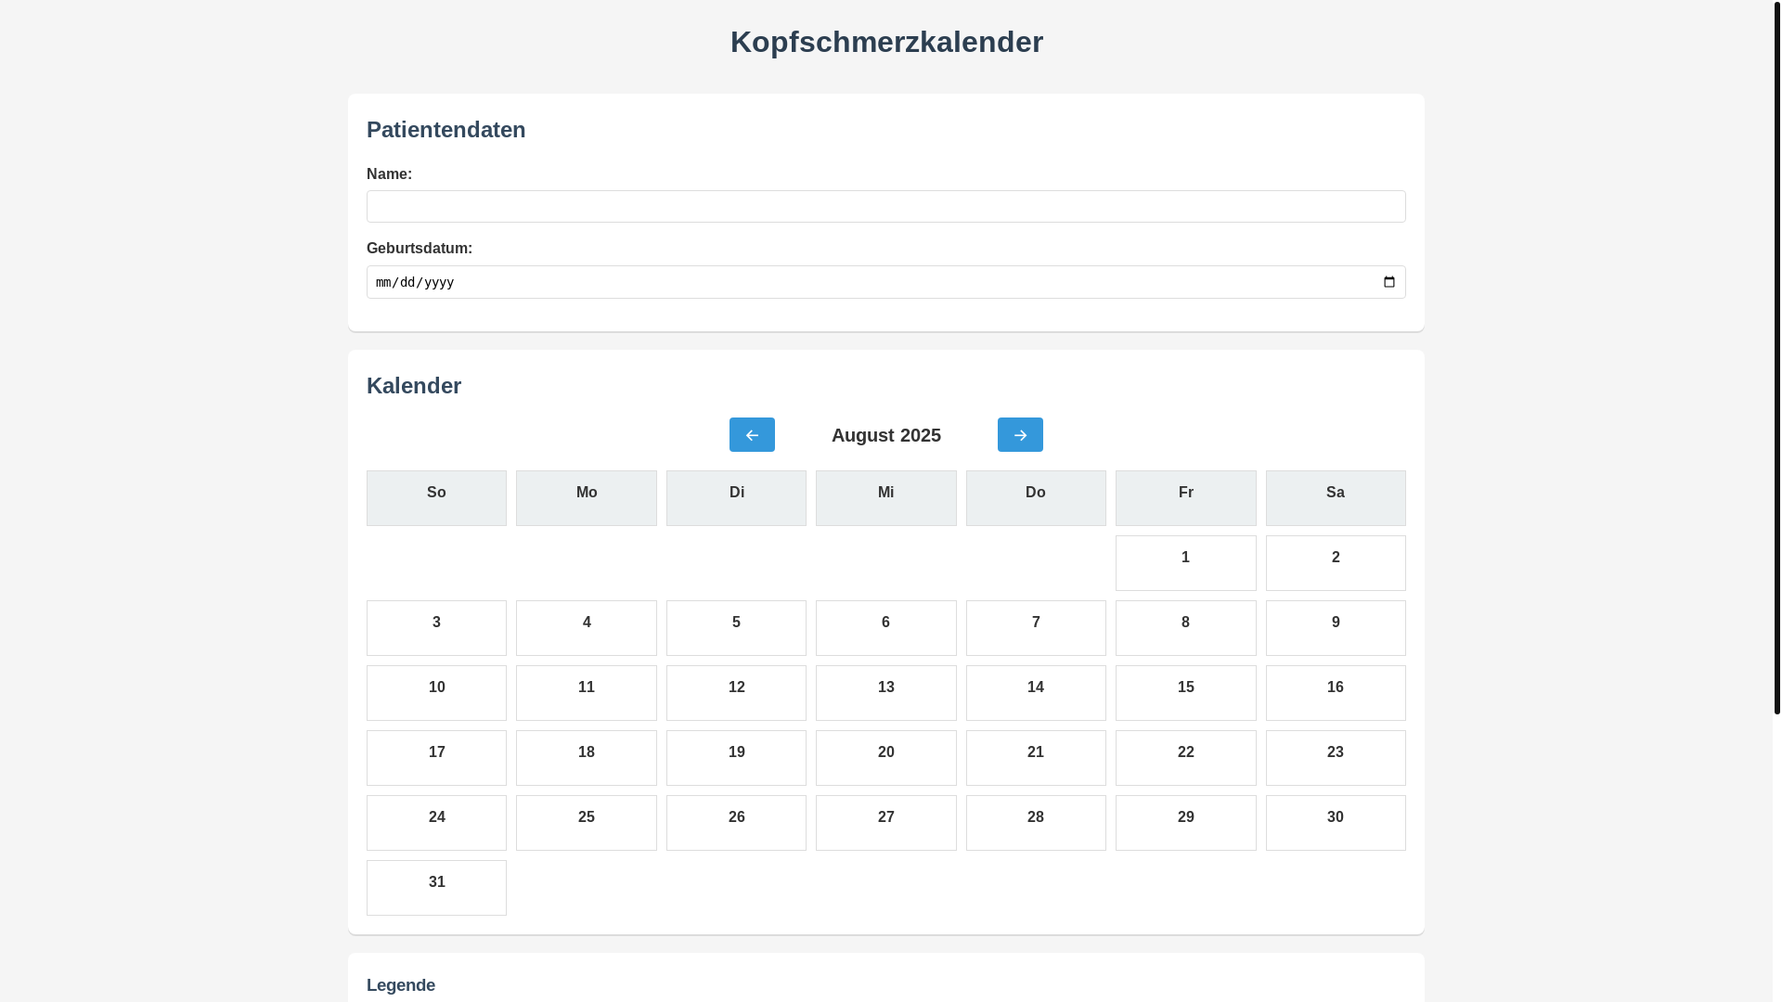This screenshot has height=1002, width=1782.
Task: Go to previous month with left arrow
Action: coord(752,435)
